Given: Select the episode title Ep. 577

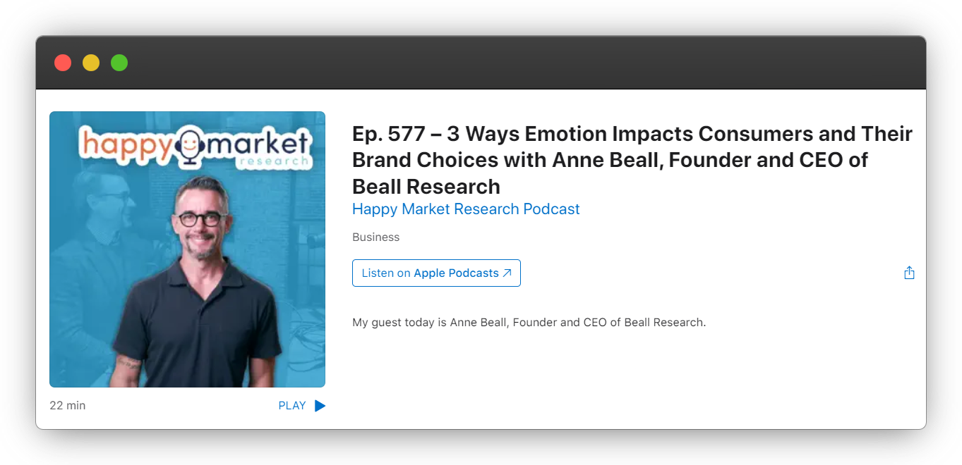Looking at the screenshot, I should click(x=632, y=159).
